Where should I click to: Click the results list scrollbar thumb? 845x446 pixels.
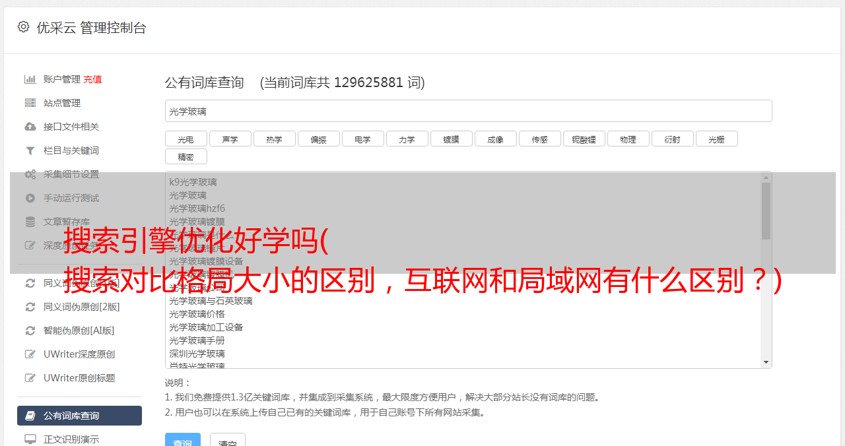click(x=766, y=211)
